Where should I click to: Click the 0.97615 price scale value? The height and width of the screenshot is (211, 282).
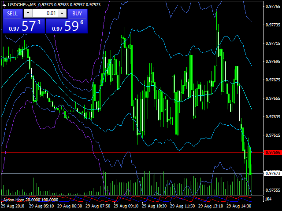(273, 135)
